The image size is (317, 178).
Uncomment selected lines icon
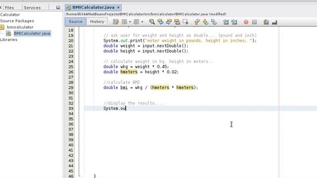tap(274, 22)
